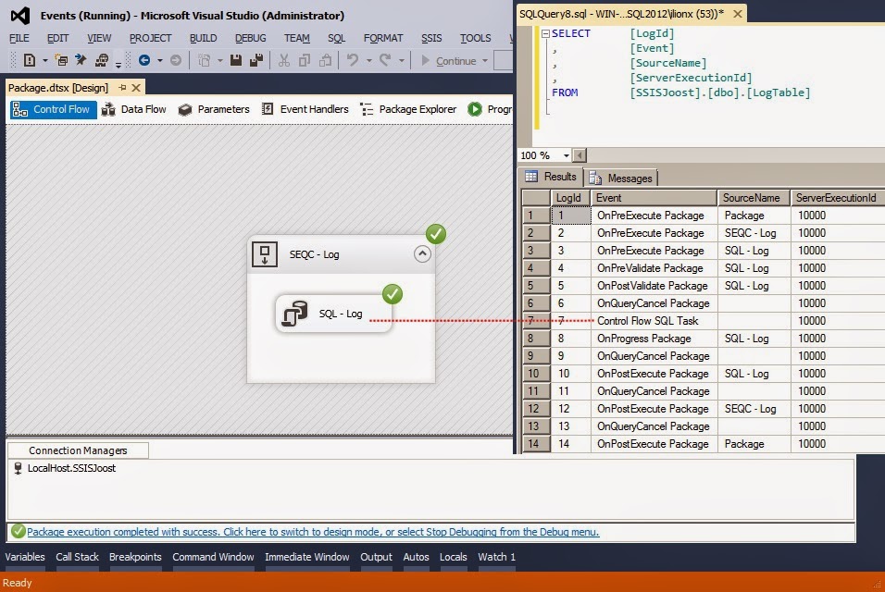Click the green success icon in status message
This screenshot has height=592, width=885.
click(x=19, y=531)
